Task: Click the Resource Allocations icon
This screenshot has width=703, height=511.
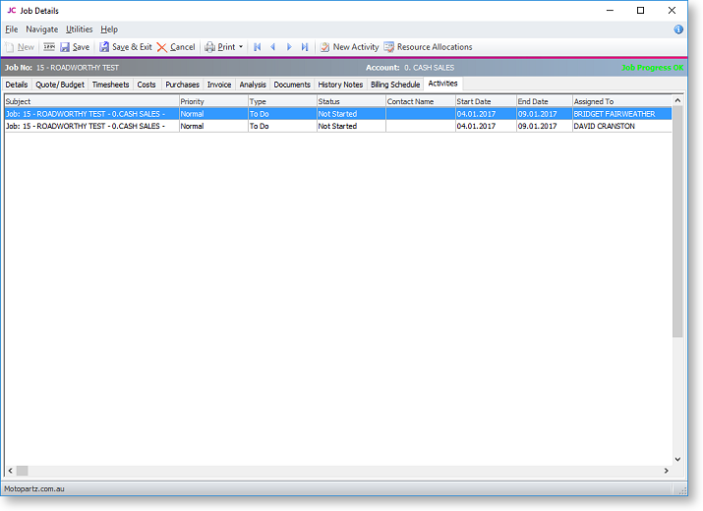Action: (x=388, y=47)
